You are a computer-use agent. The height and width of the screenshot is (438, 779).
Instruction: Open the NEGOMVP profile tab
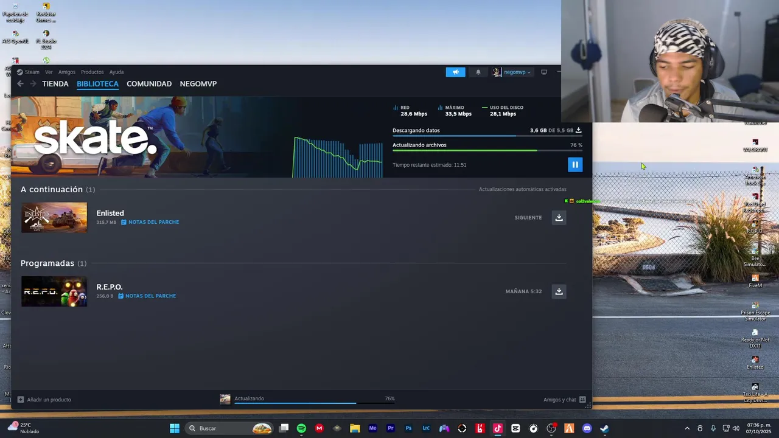pos(198,84)
